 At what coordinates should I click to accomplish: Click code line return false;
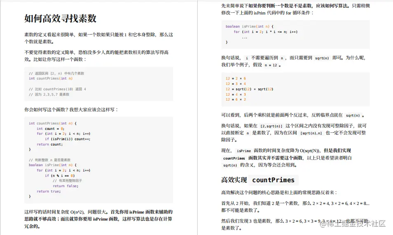point(65,186)
